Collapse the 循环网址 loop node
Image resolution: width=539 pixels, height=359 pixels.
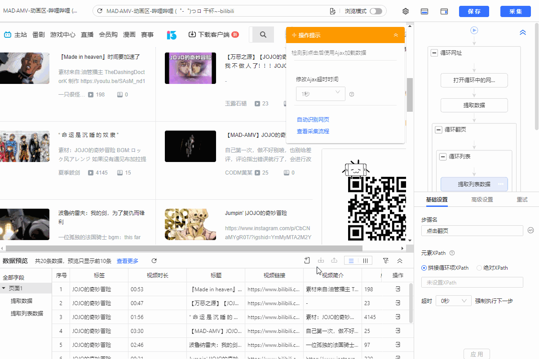(x=434, y=53)
